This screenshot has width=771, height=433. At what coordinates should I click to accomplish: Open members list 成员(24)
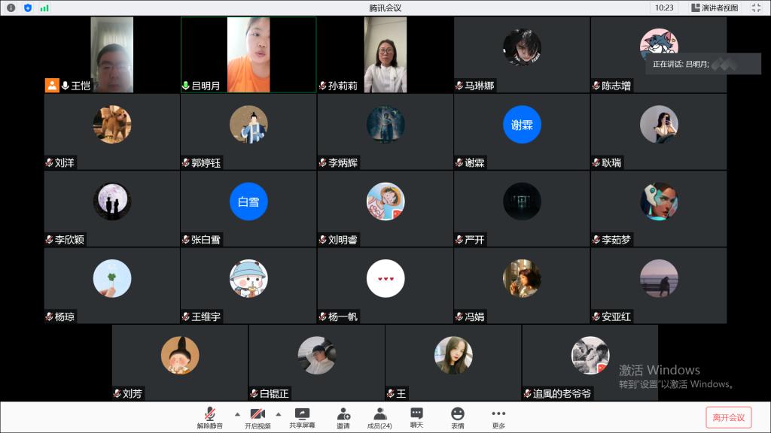[x=379, y=416]
